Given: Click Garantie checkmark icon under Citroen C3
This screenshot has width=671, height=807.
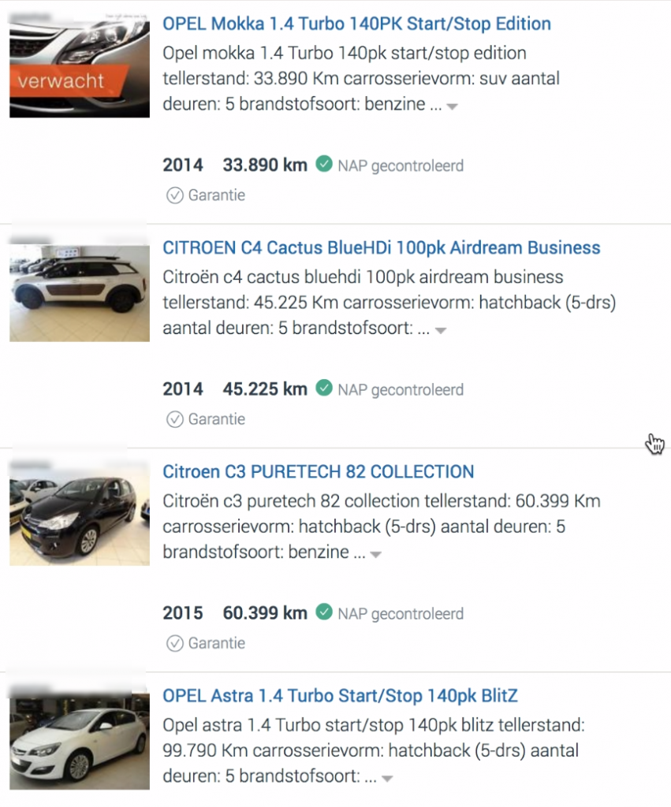Looking at the screenshot, I should coord(174,643).
